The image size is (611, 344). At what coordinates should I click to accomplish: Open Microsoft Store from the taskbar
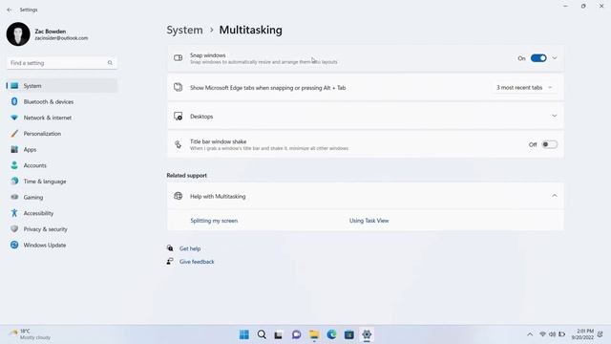pos(349,334)
